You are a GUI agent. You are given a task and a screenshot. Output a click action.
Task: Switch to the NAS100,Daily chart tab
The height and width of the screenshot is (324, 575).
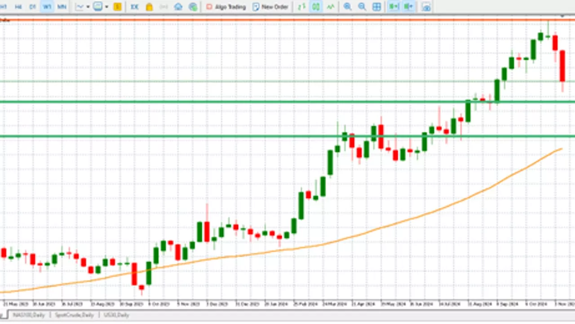pyautogui.click(x=29, y=315)
